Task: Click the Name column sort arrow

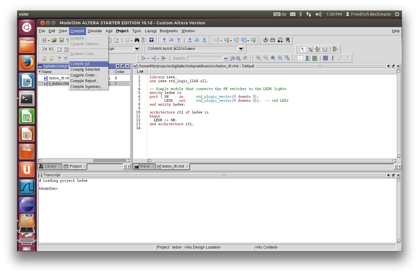Action: click(x=40, y=72)
